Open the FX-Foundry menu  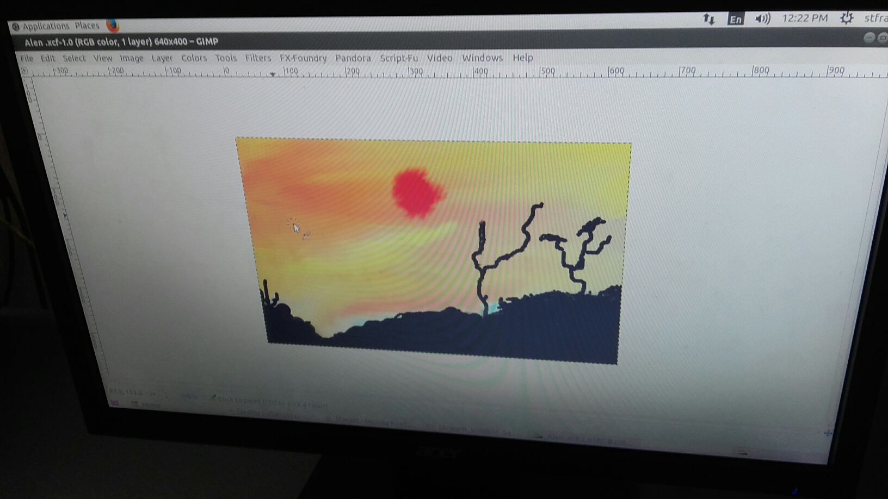click(303, 58)
